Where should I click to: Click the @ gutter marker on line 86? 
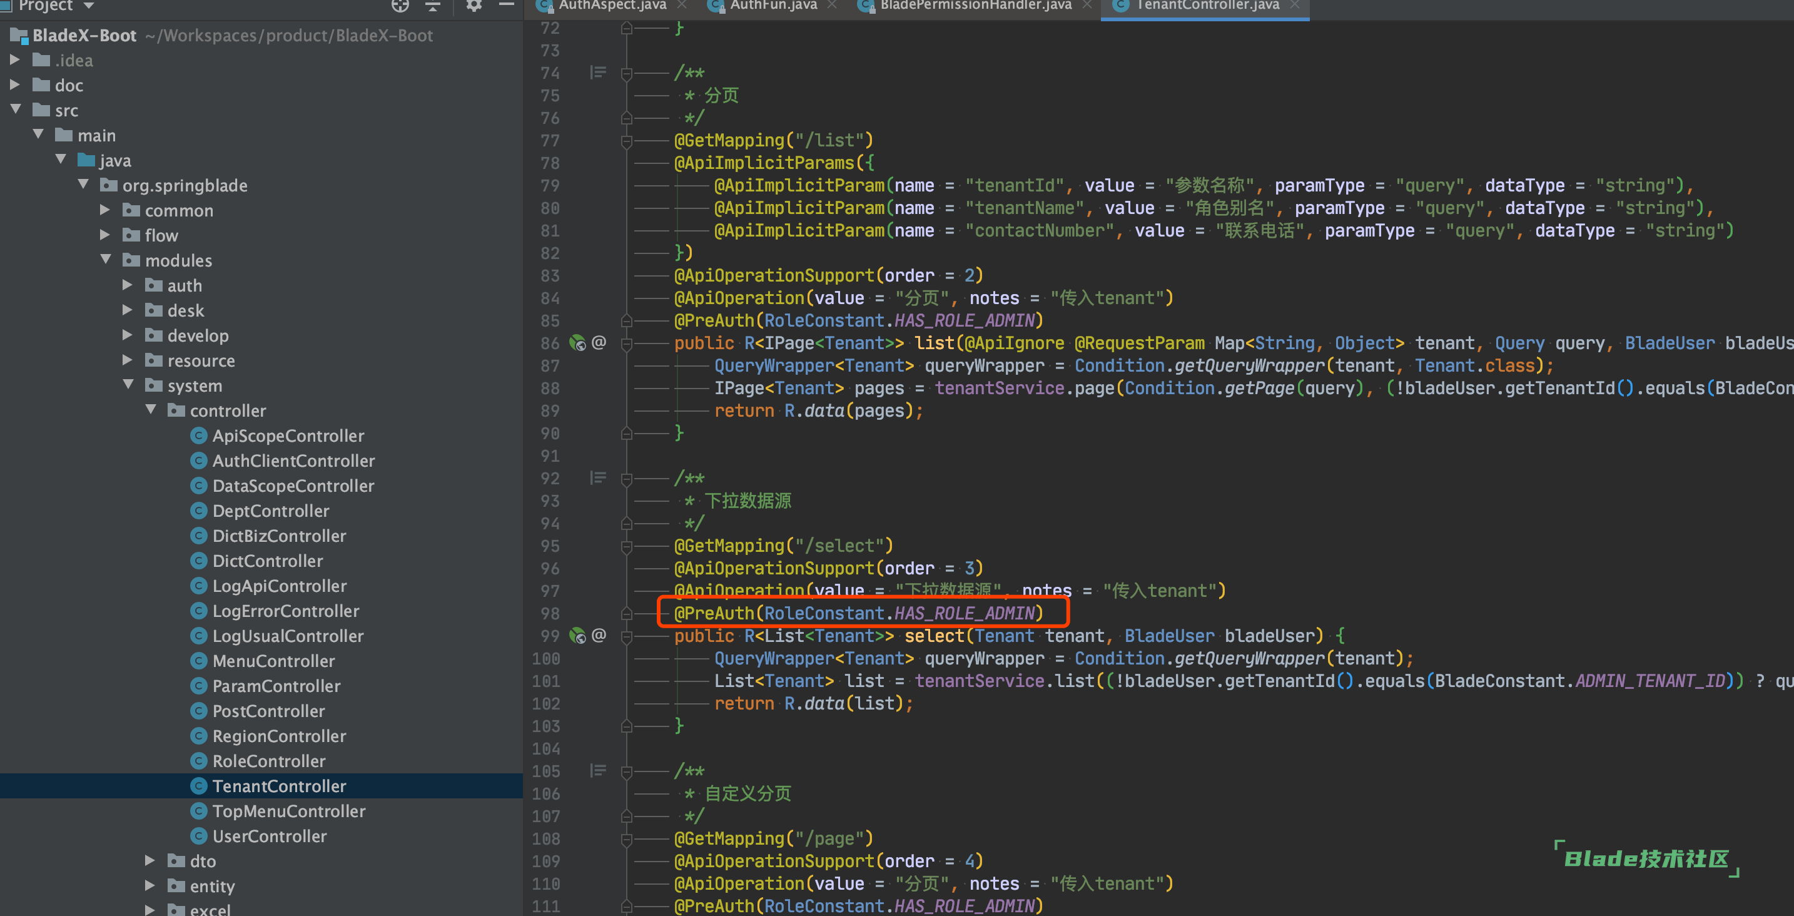click(x=598, y=342)
